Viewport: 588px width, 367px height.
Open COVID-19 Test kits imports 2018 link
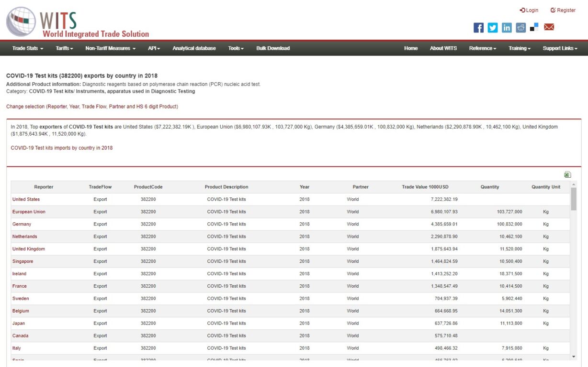click(x=62, y=148)
